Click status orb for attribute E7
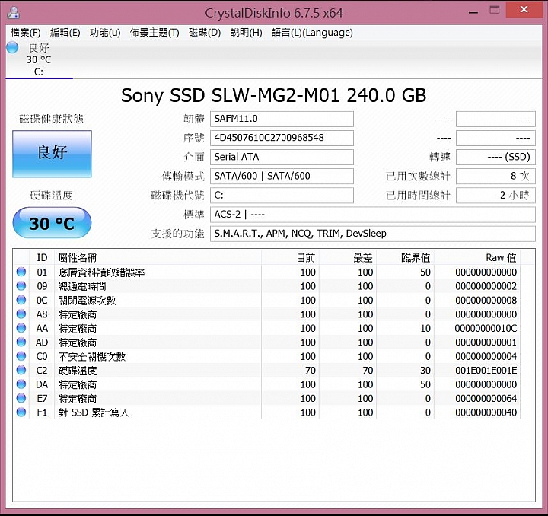The image size is (548, 516). 21,398
